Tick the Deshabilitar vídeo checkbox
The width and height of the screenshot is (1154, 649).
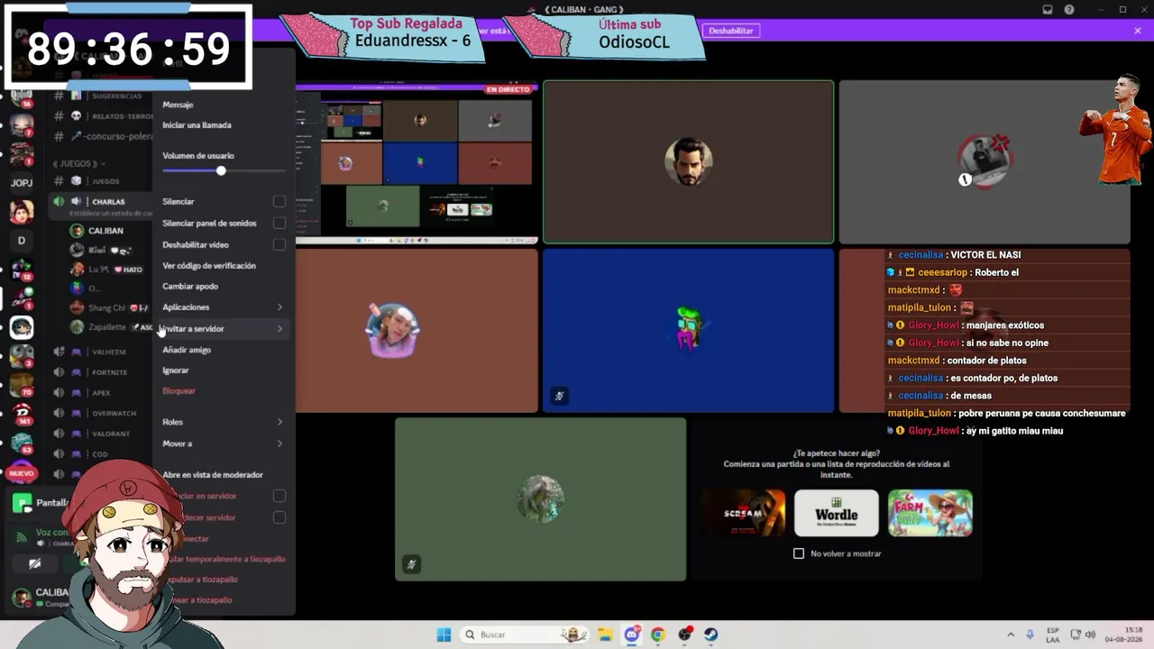pyautogui.click(x=279, y=244)
